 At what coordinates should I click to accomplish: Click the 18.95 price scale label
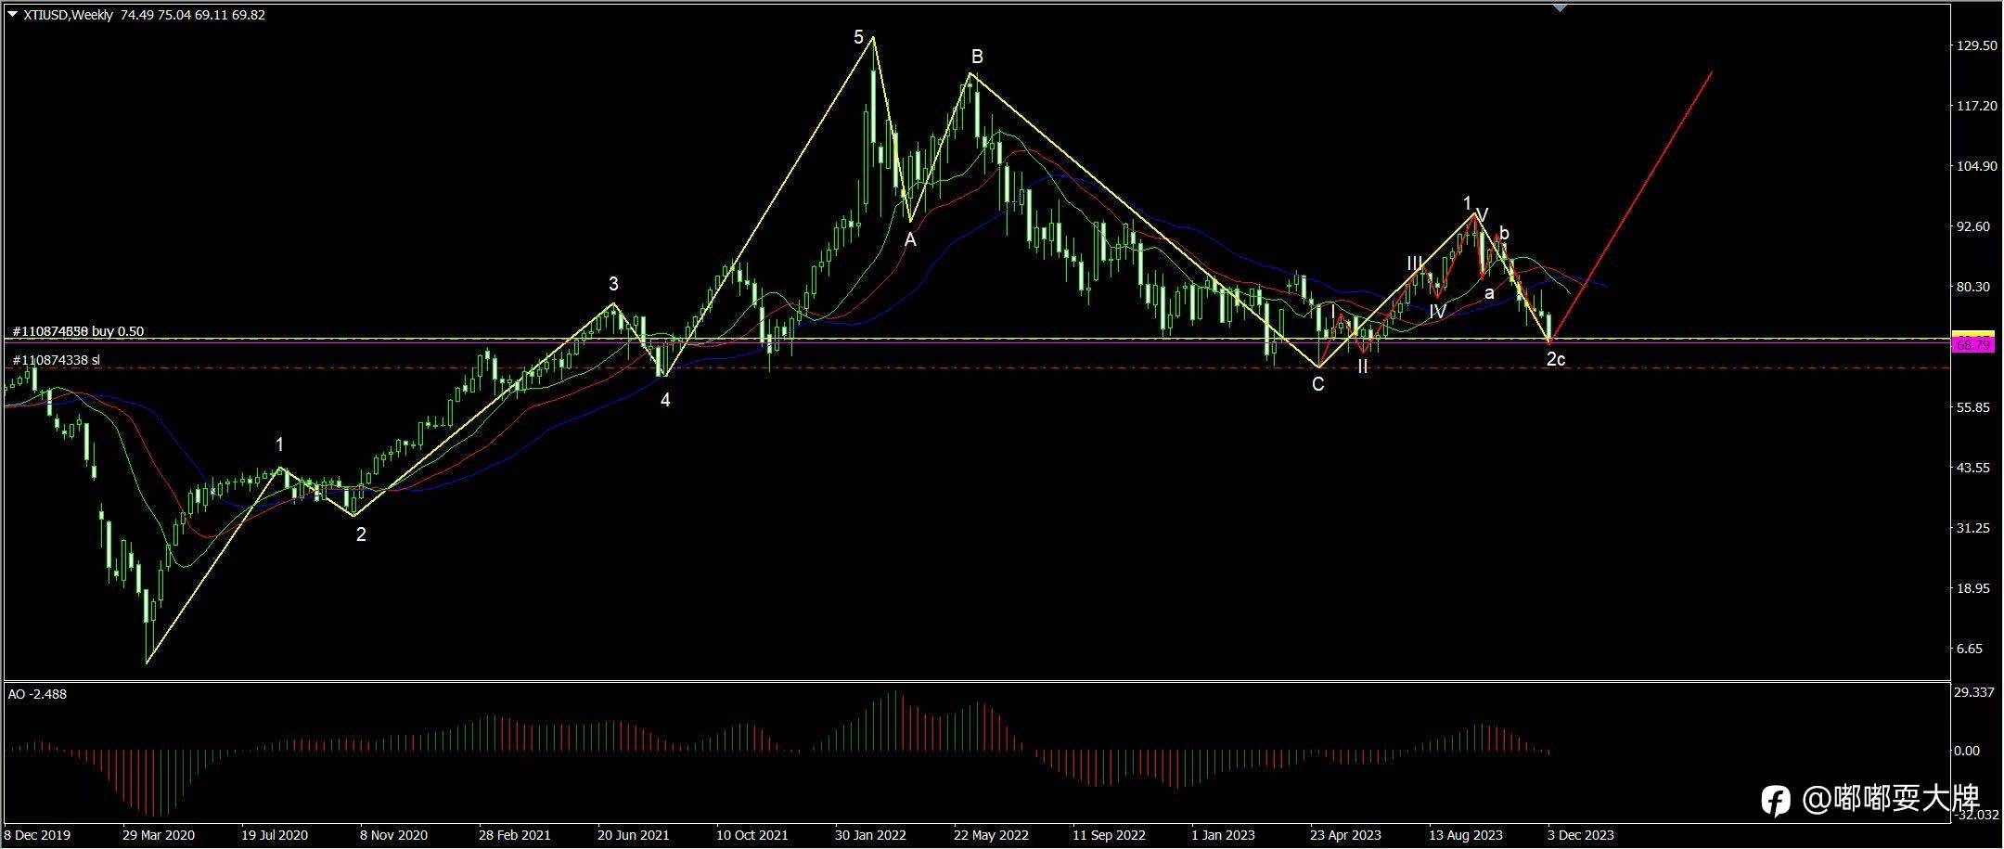click(x=1974, y=588)
